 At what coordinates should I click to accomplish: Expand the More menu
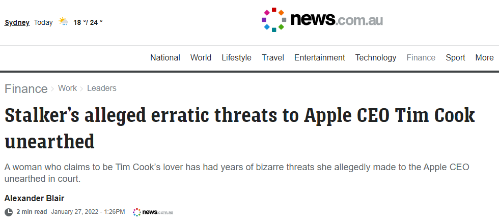pos(484,58)
